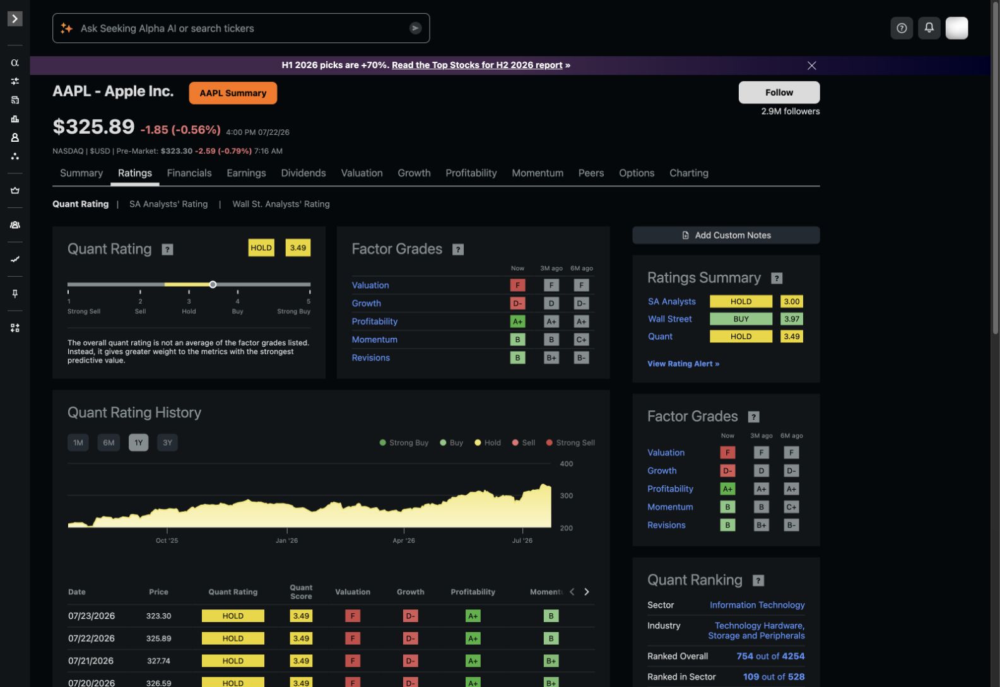Click the opposing arrows sidebar icon
1000x687 pixels.
coord(15,81)
